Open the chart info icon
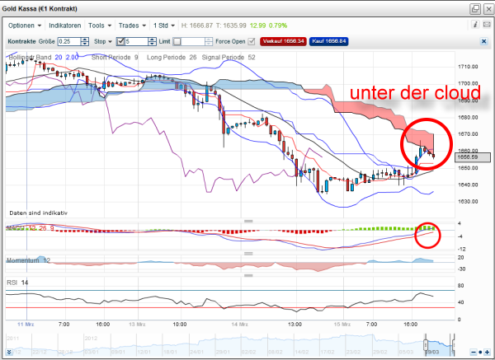Image resolution: width=495 pixels, height=360 pixels. (475, 24)
